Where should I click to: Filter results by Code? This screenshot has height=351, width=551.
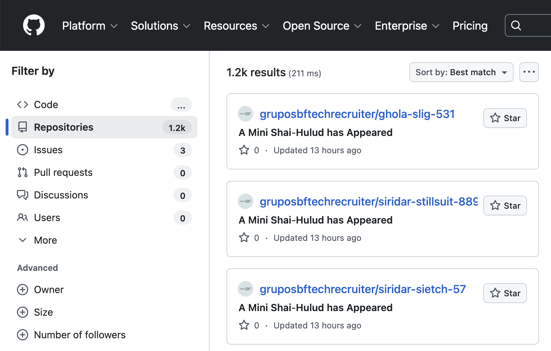(x=104, y=105)
